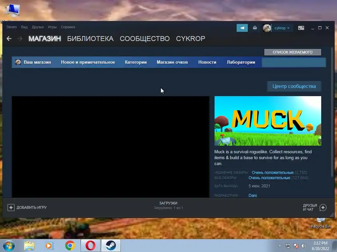
Task: Open the Action Center flag icon
Action: tap(296, 246)
